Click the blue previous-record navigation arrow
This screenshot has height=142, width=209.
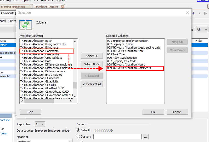click(x=194, y=13)
